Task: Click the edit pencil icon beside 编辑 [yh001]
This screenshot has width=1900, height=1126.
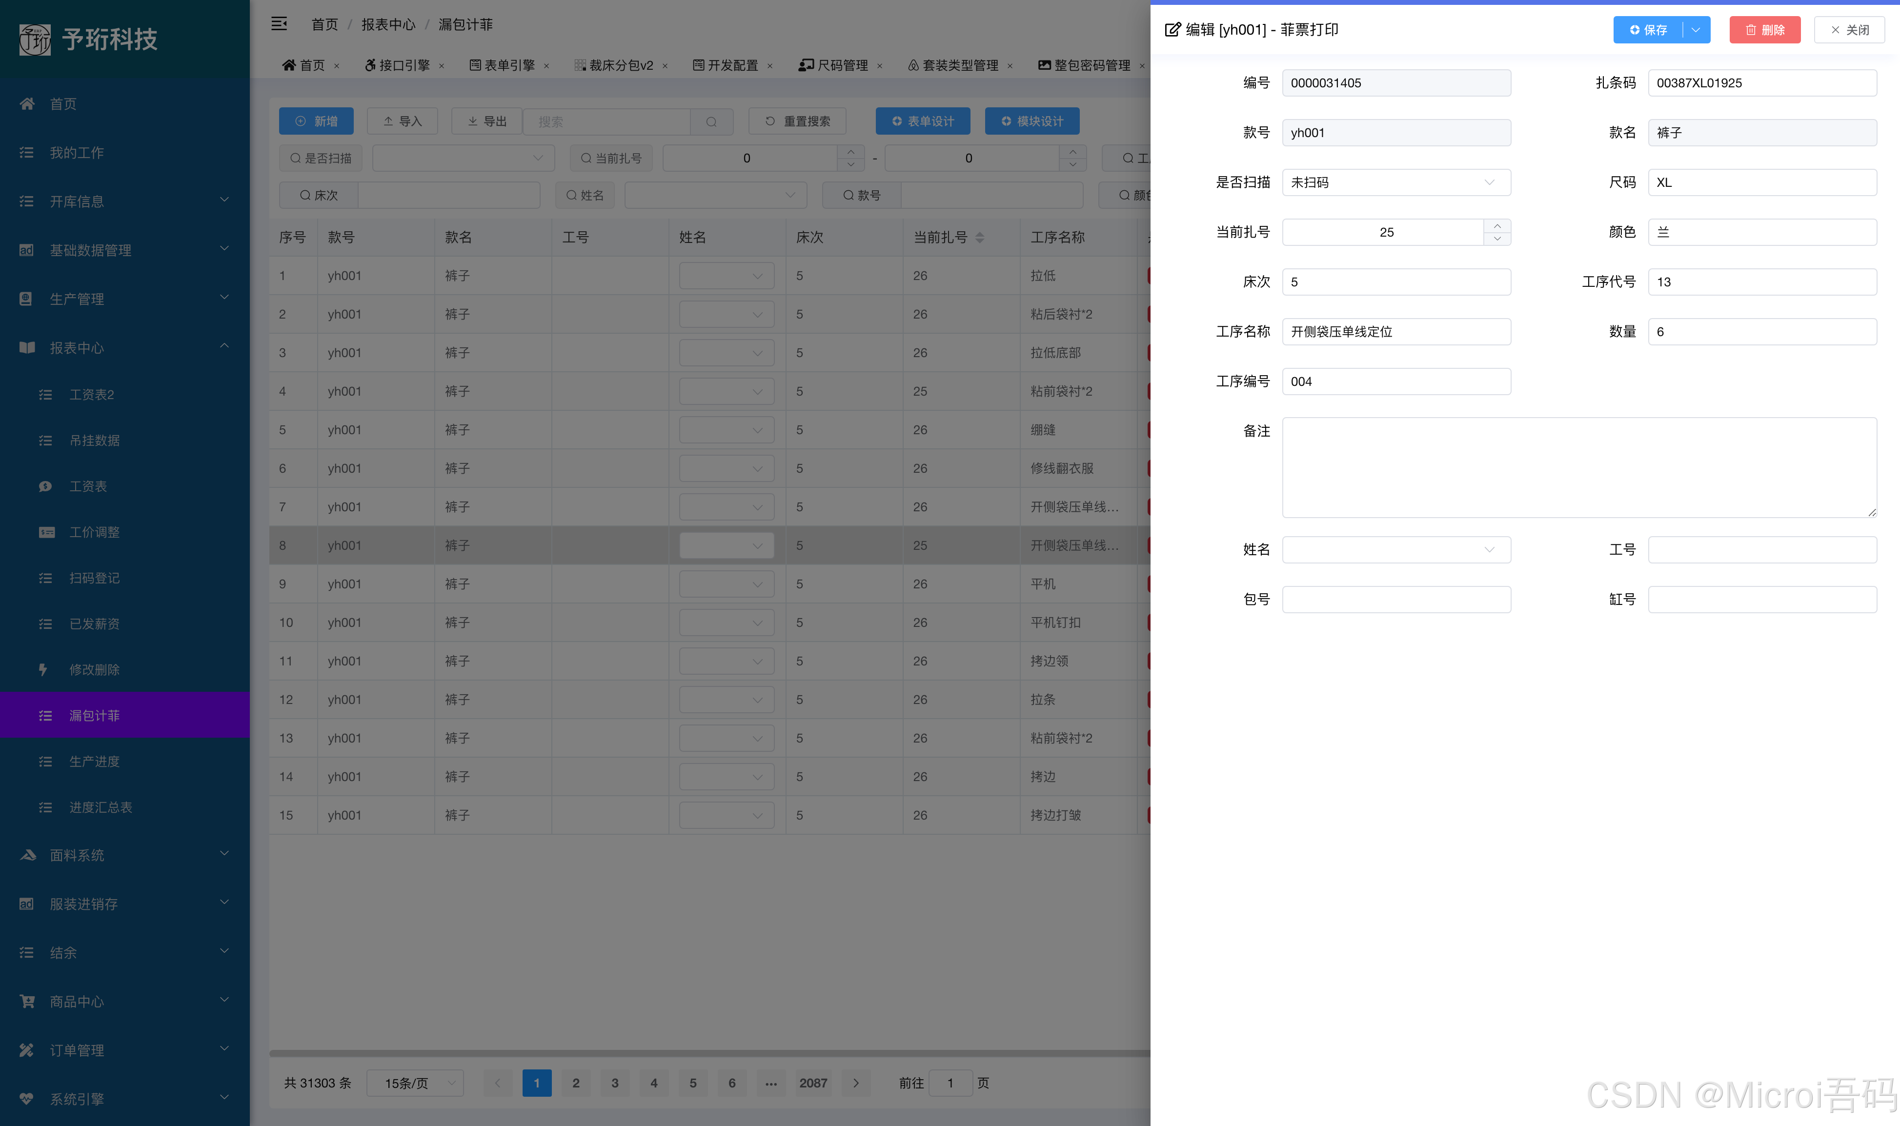Action: [x=1172, y=30]
